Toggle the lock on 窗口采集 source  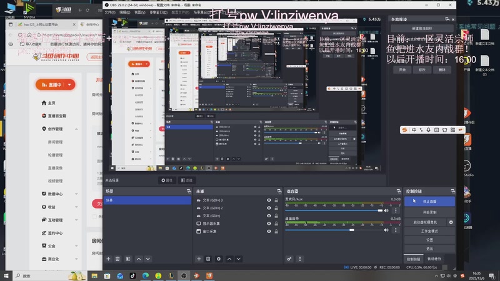(276, 231)
